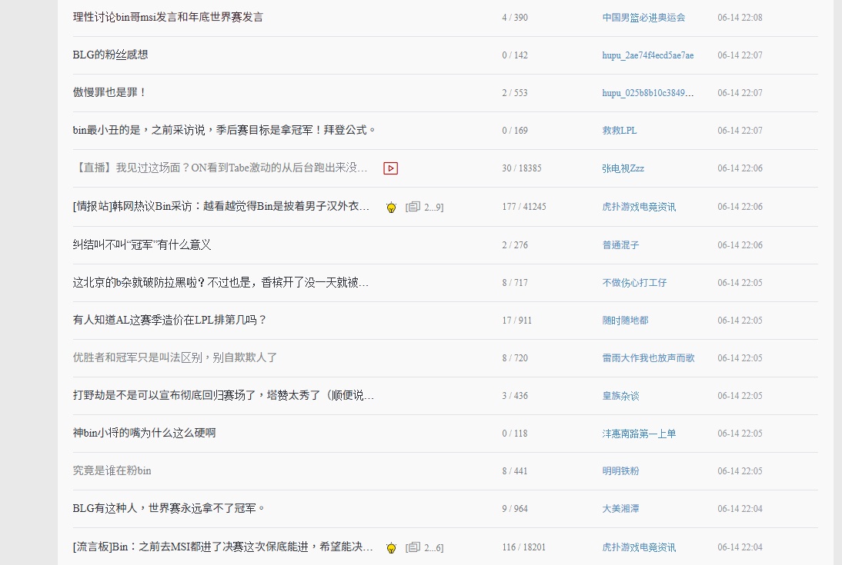View author profile '中国男篮必进奥运会'
Screen dimensions: 842x565
click(643, 17)
